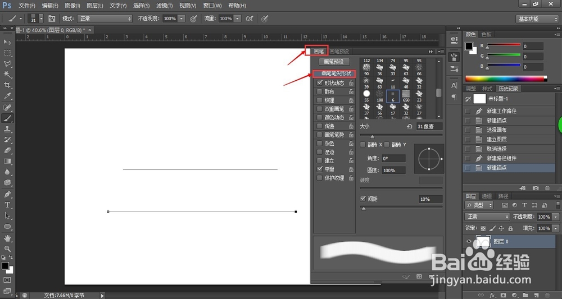Select the Eyedropper tool
Image resolution: width=562 pixels, height=299 pixels.
tap(7, 96)
